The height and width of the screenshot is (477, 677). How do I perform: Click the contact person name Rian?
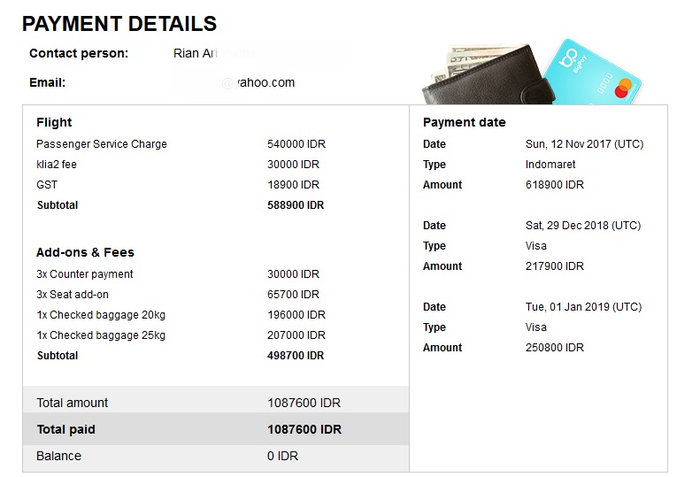coord(189,53)
